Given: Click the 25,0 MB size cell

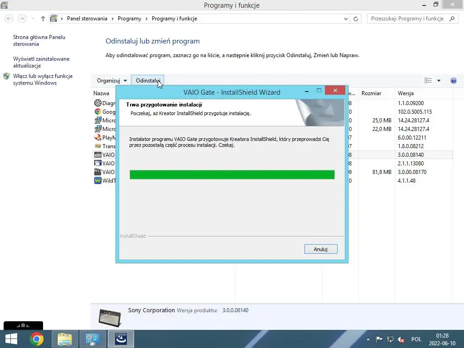Looking at the screenshot, I should point(382,121).
